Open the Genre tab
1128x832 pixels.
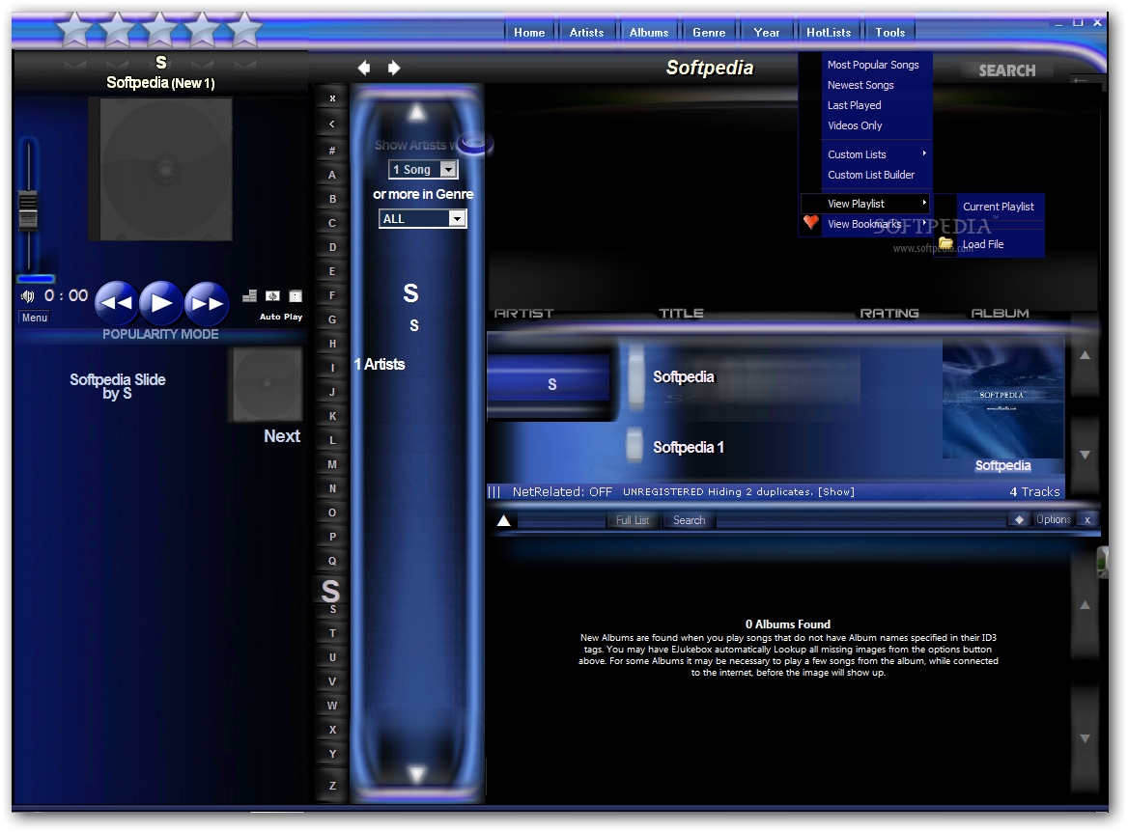pyautogui.click(x=709, y=33)
